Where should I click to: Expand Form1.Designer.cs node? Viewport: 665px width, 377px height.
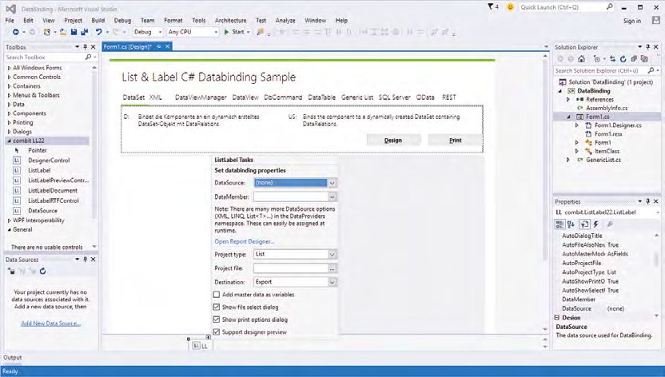click(x=577, y=125)
